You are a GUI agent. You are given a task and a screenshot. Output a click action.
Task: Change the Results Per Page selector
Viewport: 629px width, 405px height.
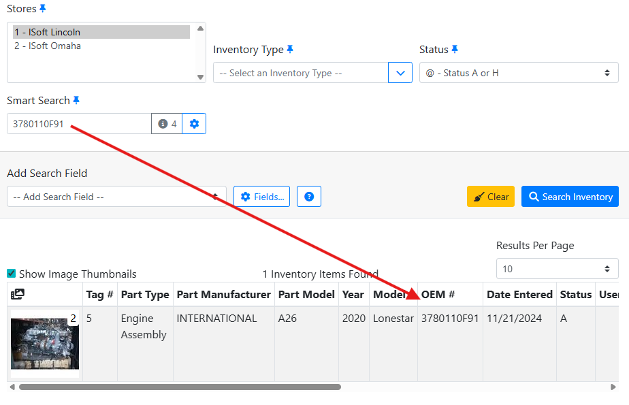[x=557, y=269]
